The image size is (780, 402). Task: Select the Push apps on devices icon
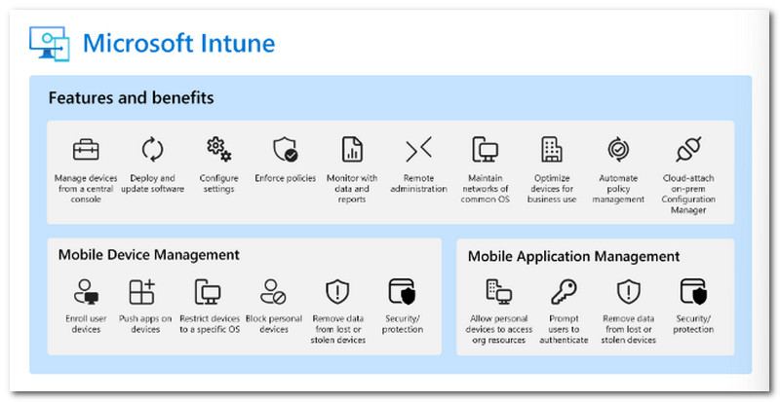[142, 292]
